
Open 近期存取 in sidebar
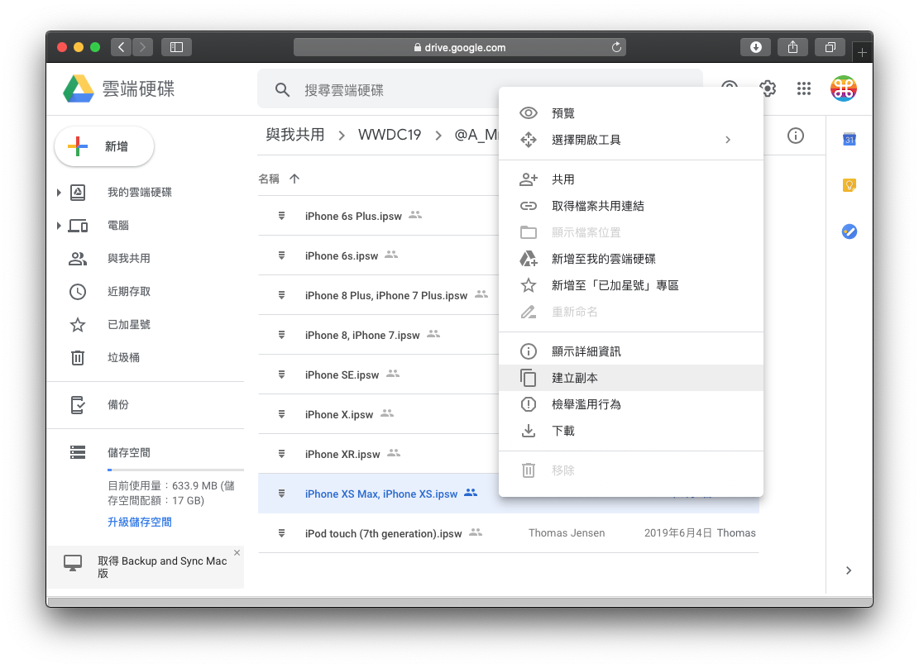(128, 292)
